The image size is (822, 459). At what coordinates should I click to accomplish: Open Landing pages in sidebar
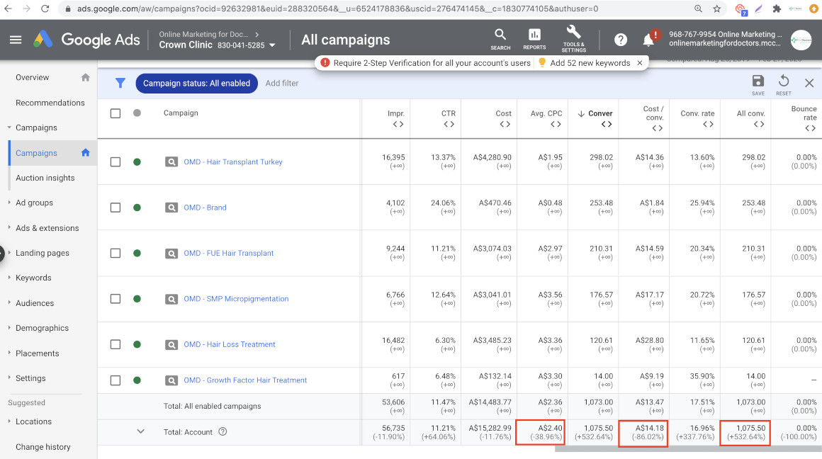(x=42, y=253)
